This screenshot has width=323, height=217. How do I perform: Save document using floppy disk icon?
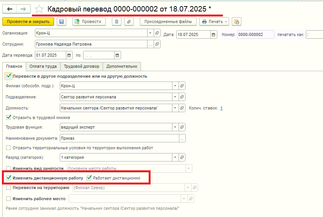click(61, 21)
